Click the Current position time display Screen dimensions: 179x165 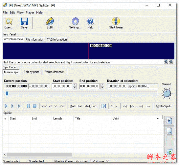point(16,86)
